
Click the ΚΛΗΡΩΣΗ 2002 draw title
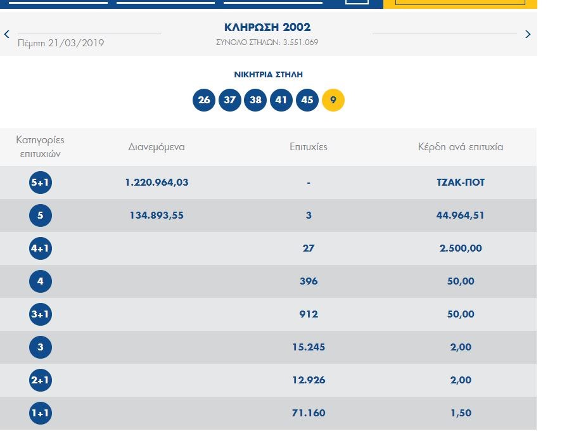(267, 27)
